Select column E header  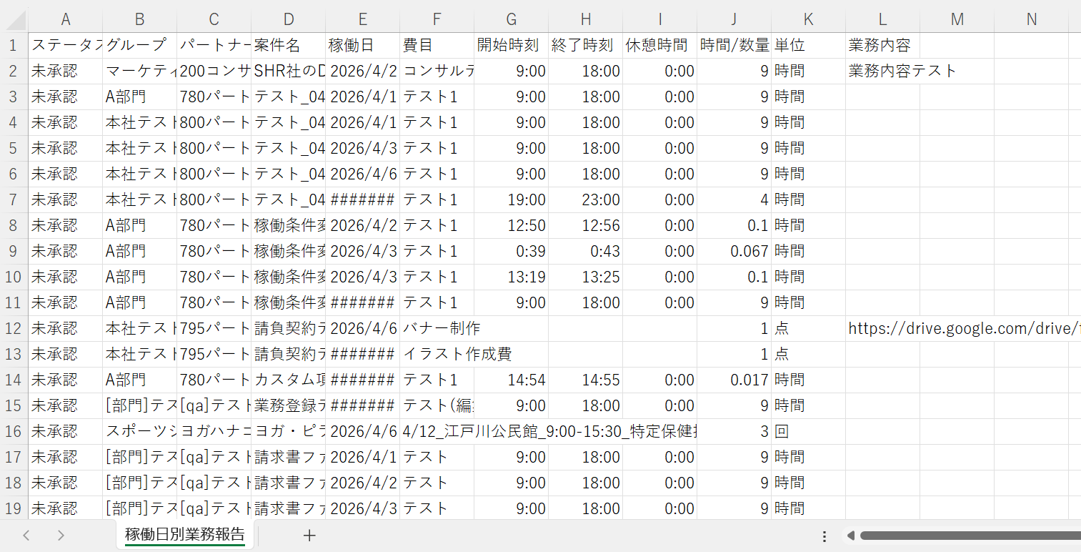(x=363, y=20)
